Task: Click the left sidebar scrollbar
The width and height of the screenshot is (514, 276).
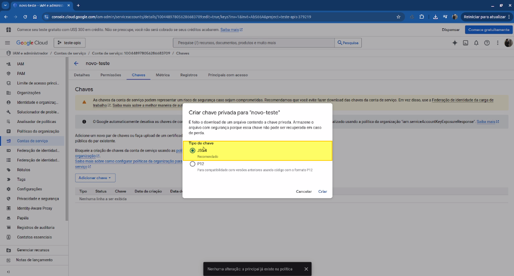Action: [67, 139]
